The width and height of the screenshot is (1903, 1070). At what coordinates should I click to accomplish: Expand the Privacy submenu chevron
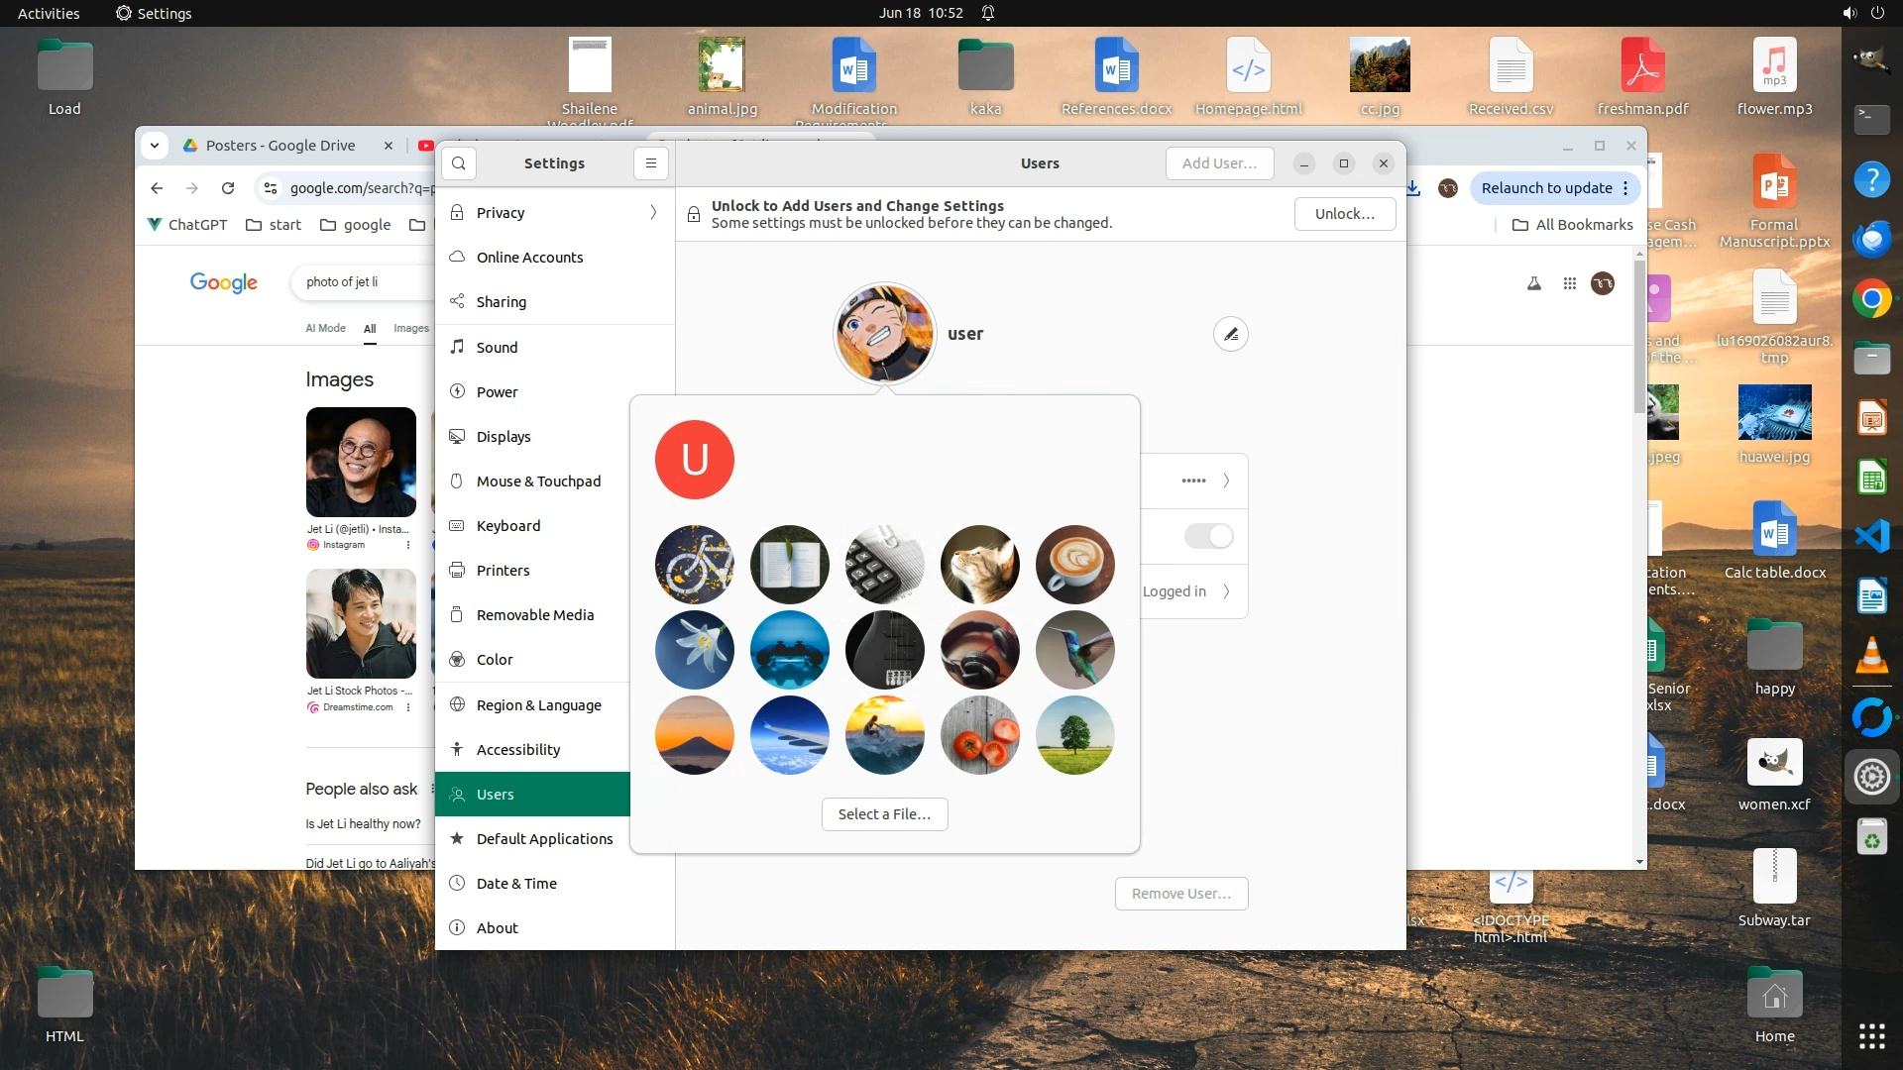click(x=653, y=213)
